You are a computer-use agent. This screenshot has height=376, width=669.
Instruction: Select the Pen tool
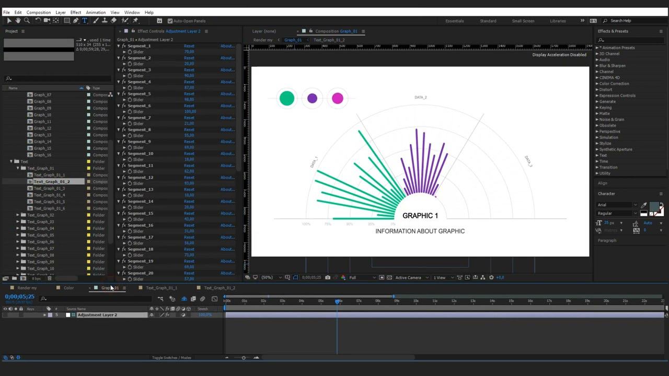76,21
